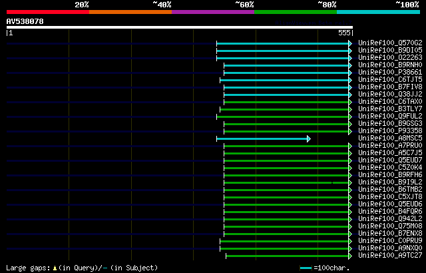This screenshot has width=426, height=273.
Task: Select the query name AV538078
Action: (25, 21)
